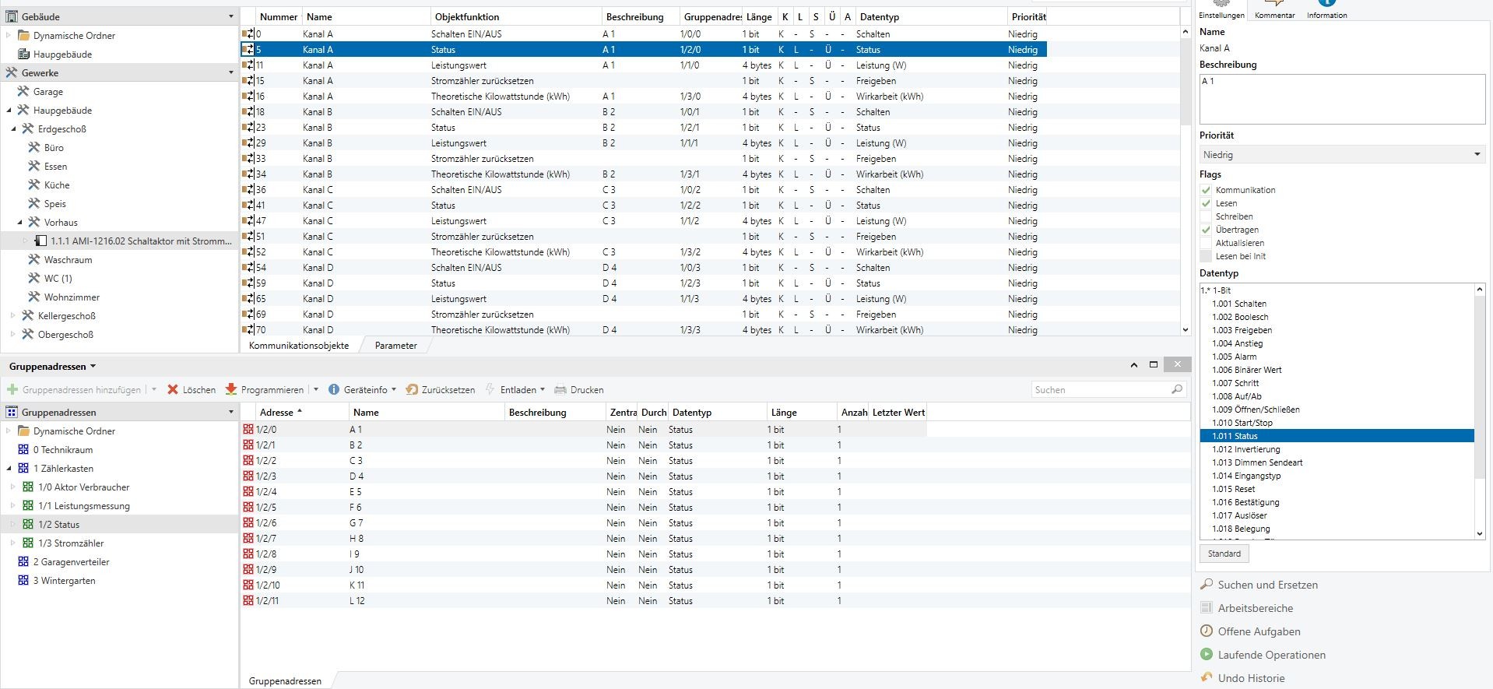Screen dimensions: 1493x689
Task: Click the Programmieren download icon
Action: click(x=231, y=389)
